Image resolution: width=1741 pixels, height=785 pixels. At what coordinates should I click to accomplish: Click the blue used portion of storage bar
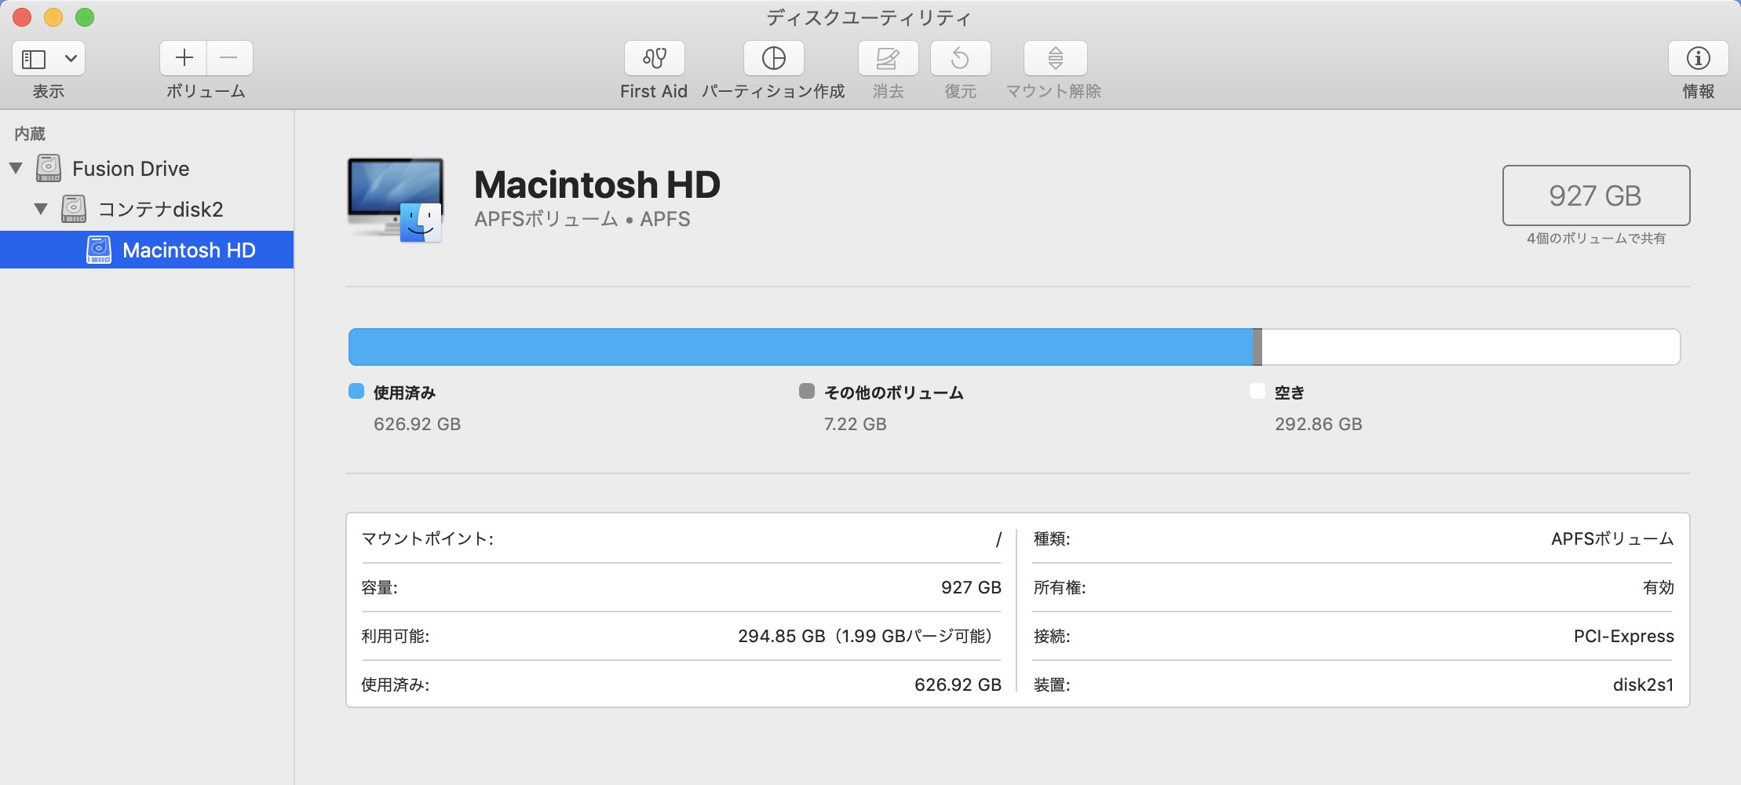800,347
